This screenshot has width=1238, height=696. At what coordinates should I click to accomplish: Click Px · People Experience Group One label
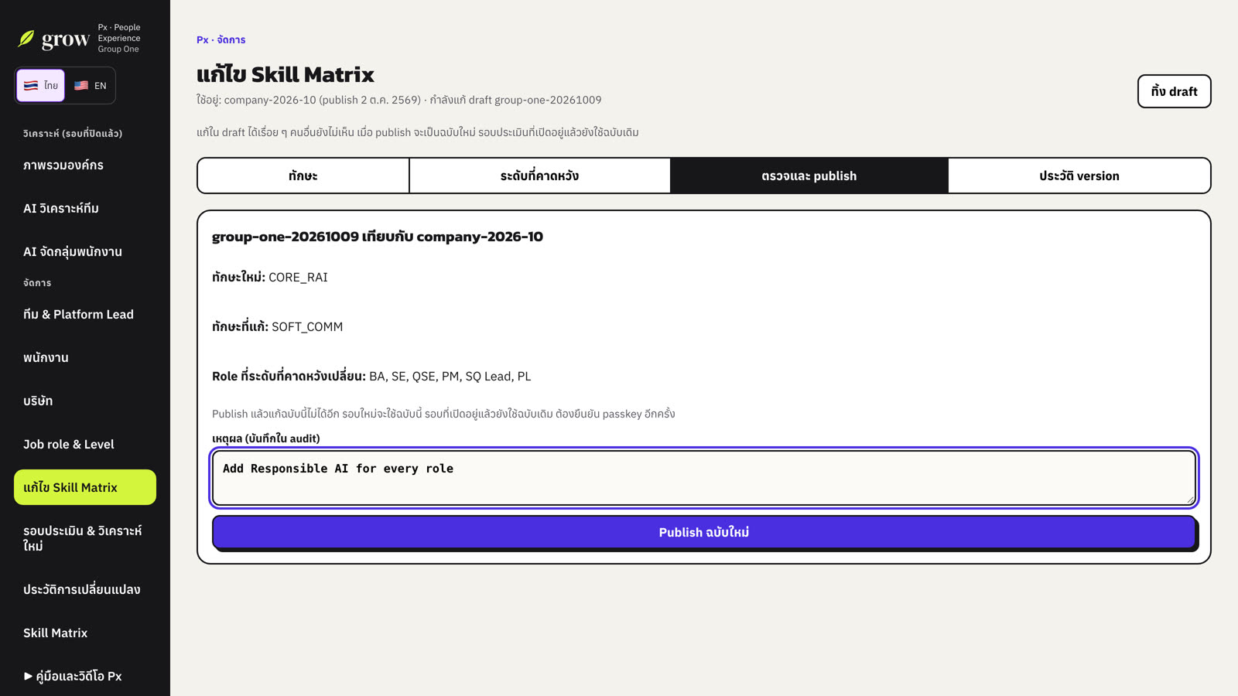119,38
